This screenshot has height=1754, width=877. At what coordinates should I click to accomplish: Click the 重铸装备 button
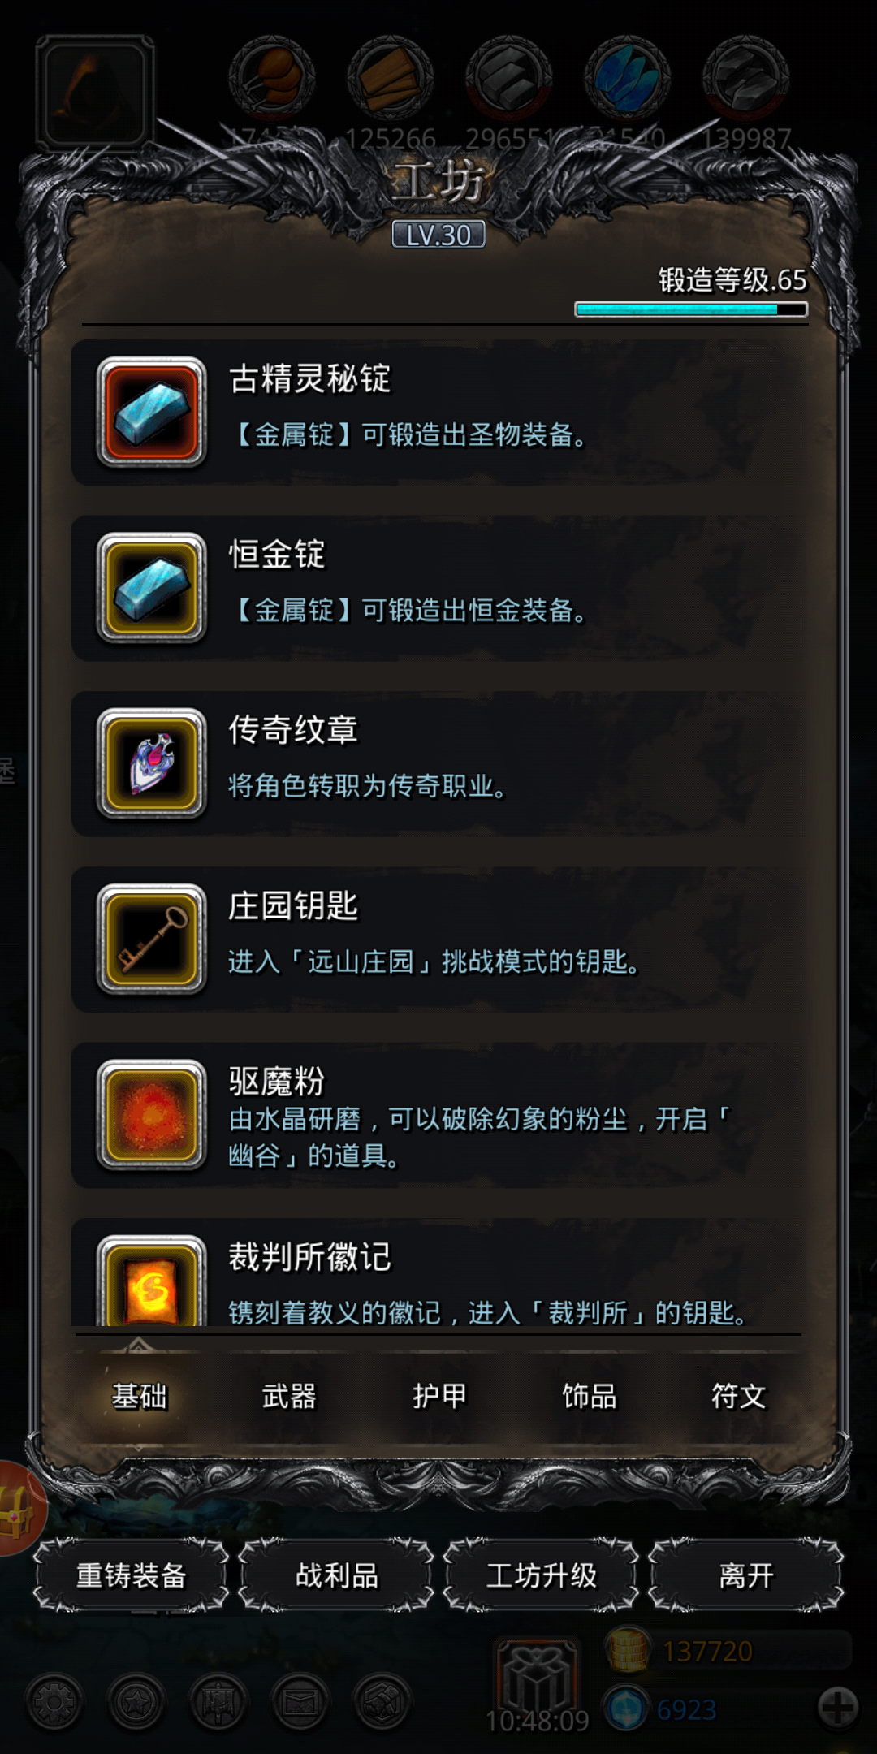tap(131, 1575)
